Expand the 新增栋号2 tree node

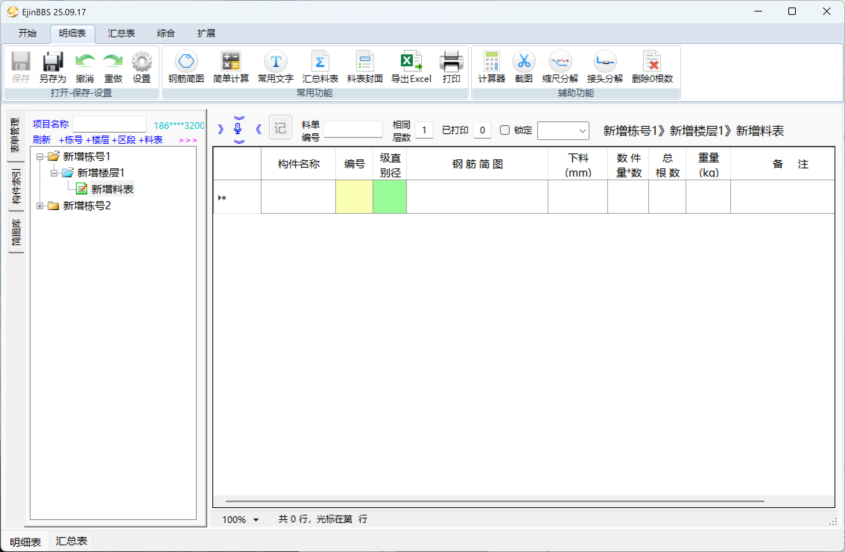coord(40,206)
